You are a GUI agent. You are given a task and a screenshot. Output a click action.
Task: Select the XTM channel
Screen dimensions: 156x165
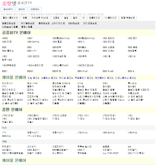point(4,87)
